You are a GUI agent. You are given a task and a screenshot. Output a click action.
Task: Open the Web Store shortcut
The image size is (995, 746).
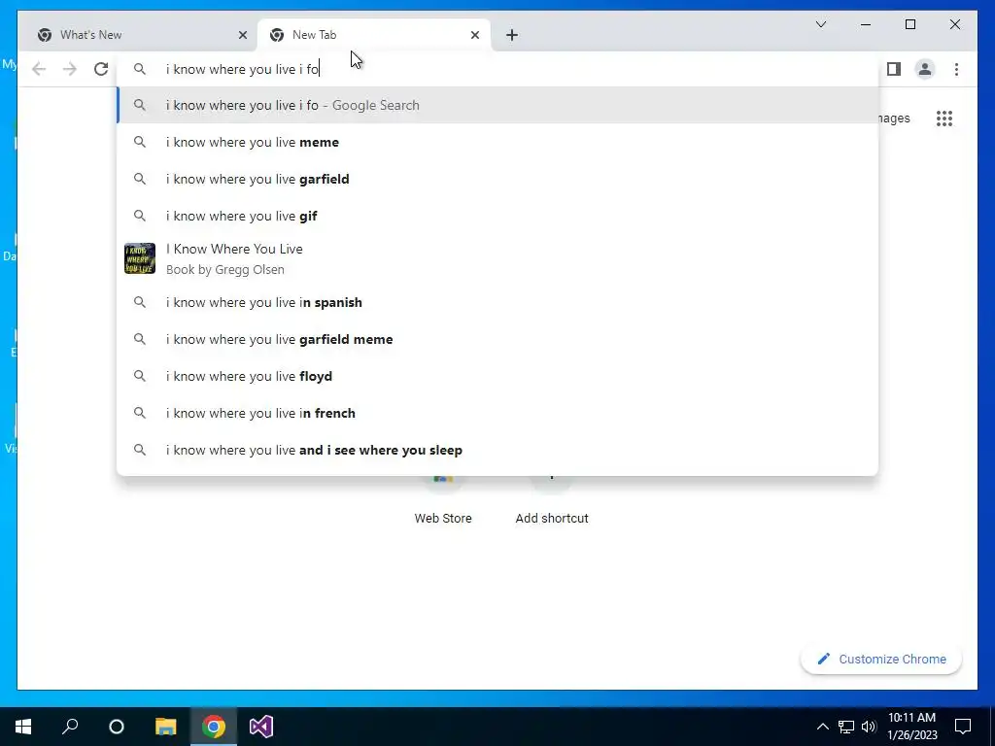(x=443, y=501)
